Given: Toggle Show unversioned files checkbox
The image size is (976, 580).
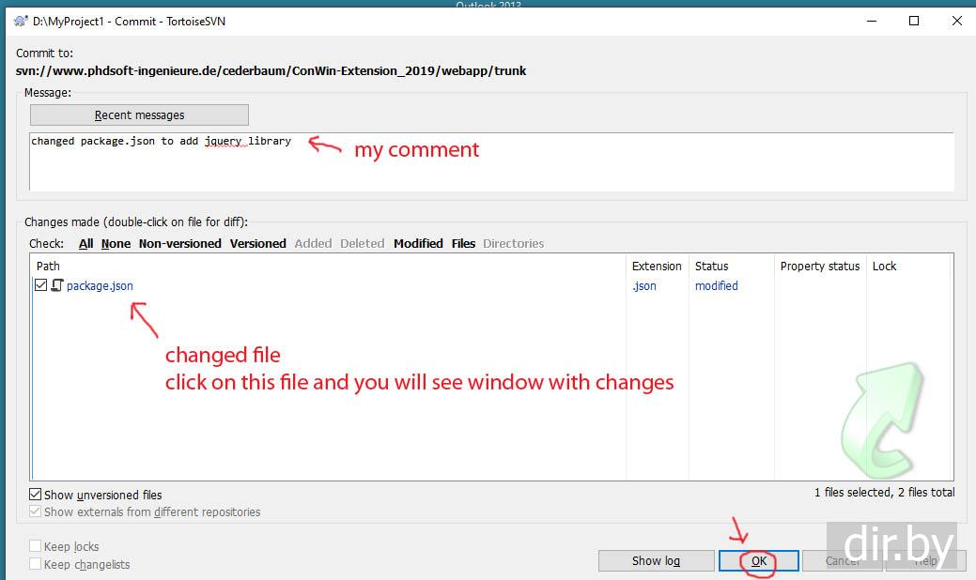Looking at the screenshot, I should click(36, 495).
